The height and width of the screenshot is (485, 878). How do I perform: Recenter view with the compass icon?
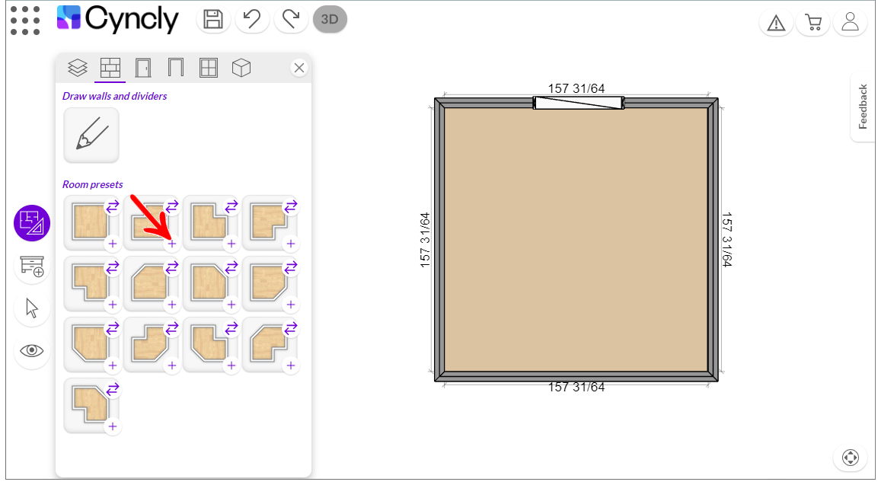coord(850,457)
